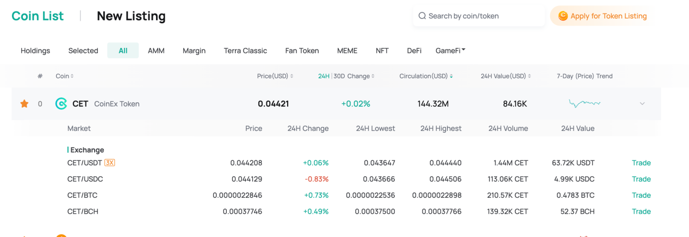
Task: Click Trade for the CET/USDT pair
Action: coord(641,163)
